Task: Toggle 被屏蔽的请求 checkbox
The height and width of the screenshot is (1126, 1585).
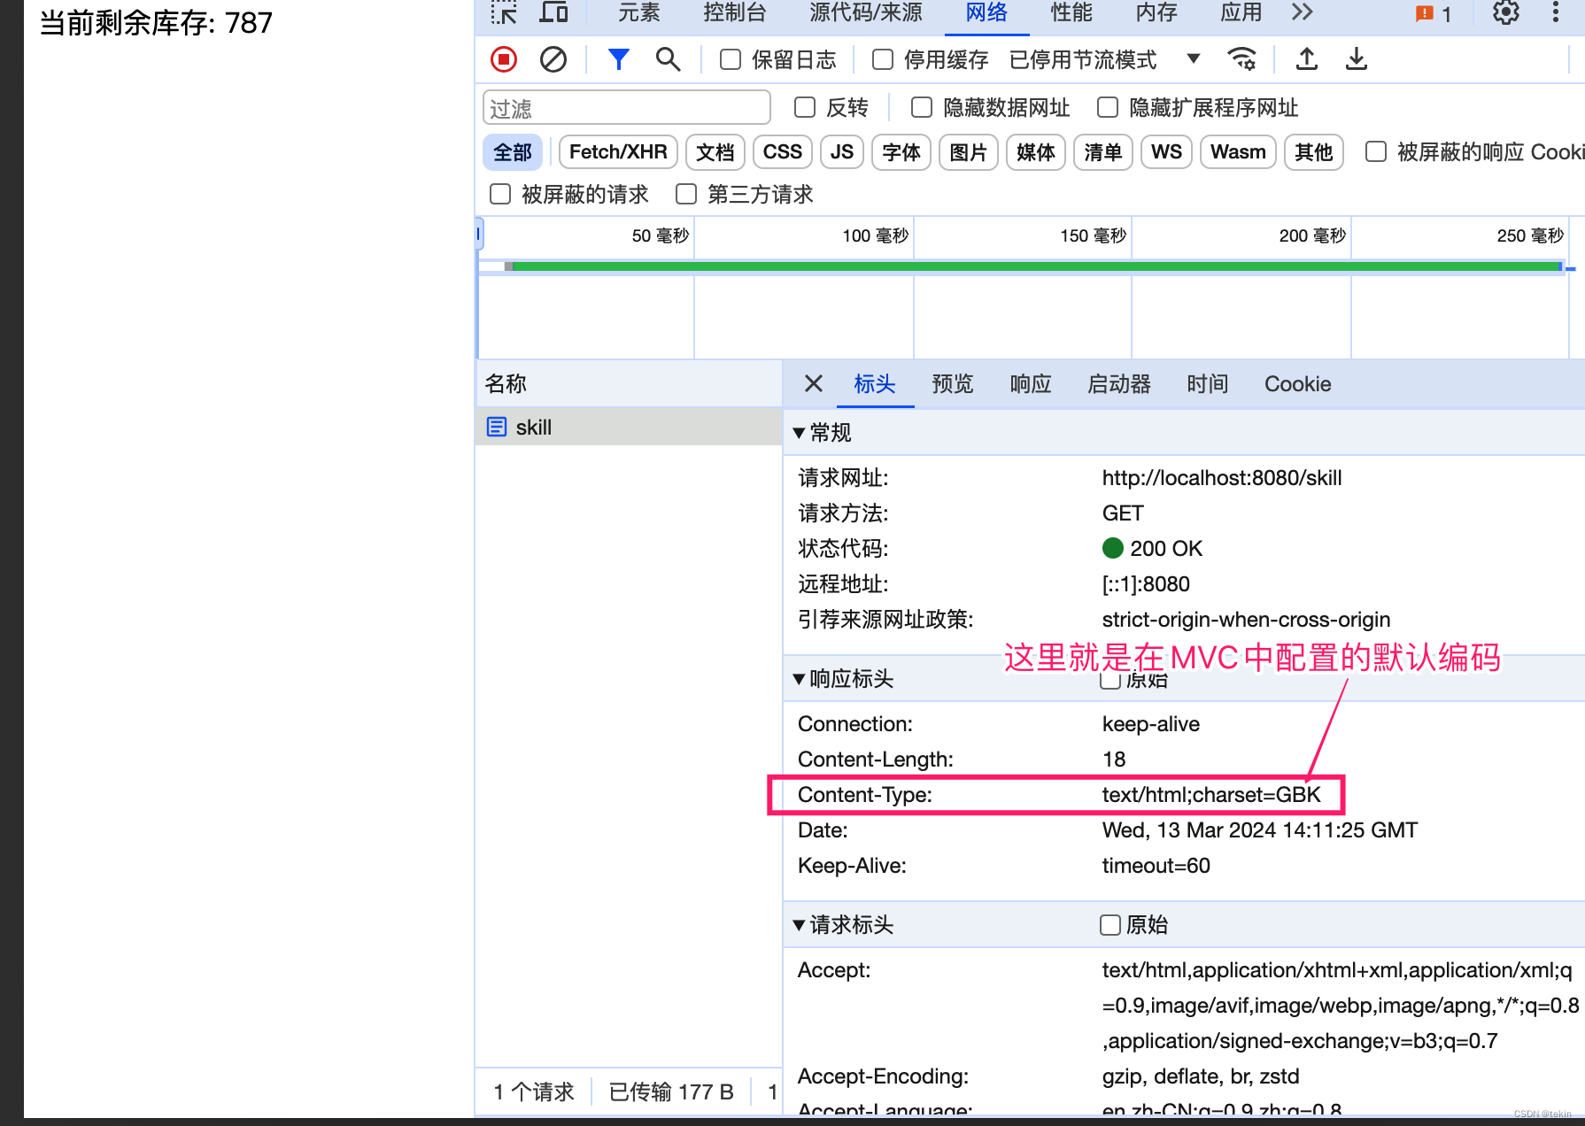Action: [x=500, y=194]
